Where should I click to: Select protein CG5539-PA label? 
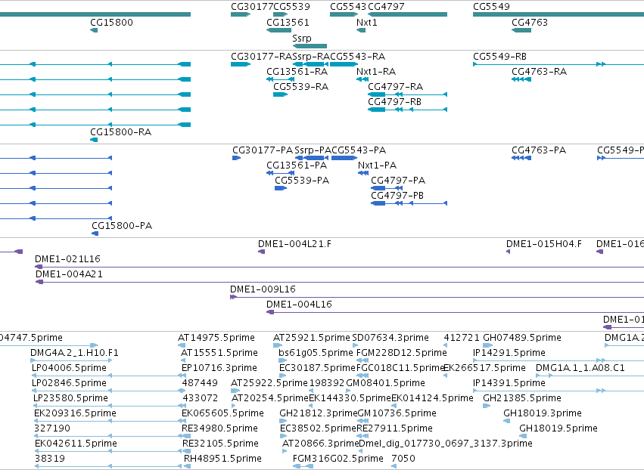[302, 181]
